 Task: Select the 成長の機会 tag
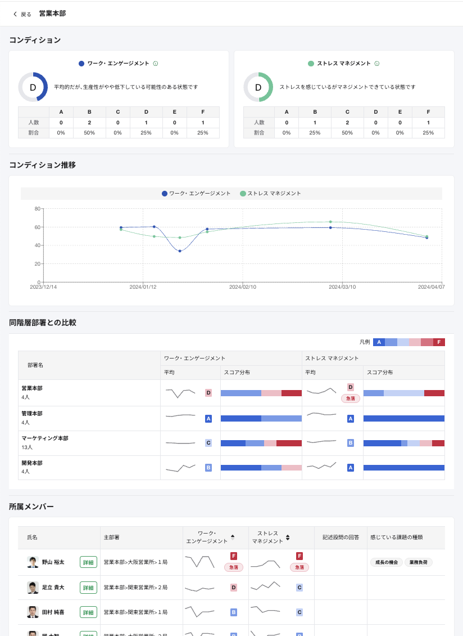[387, 562]
